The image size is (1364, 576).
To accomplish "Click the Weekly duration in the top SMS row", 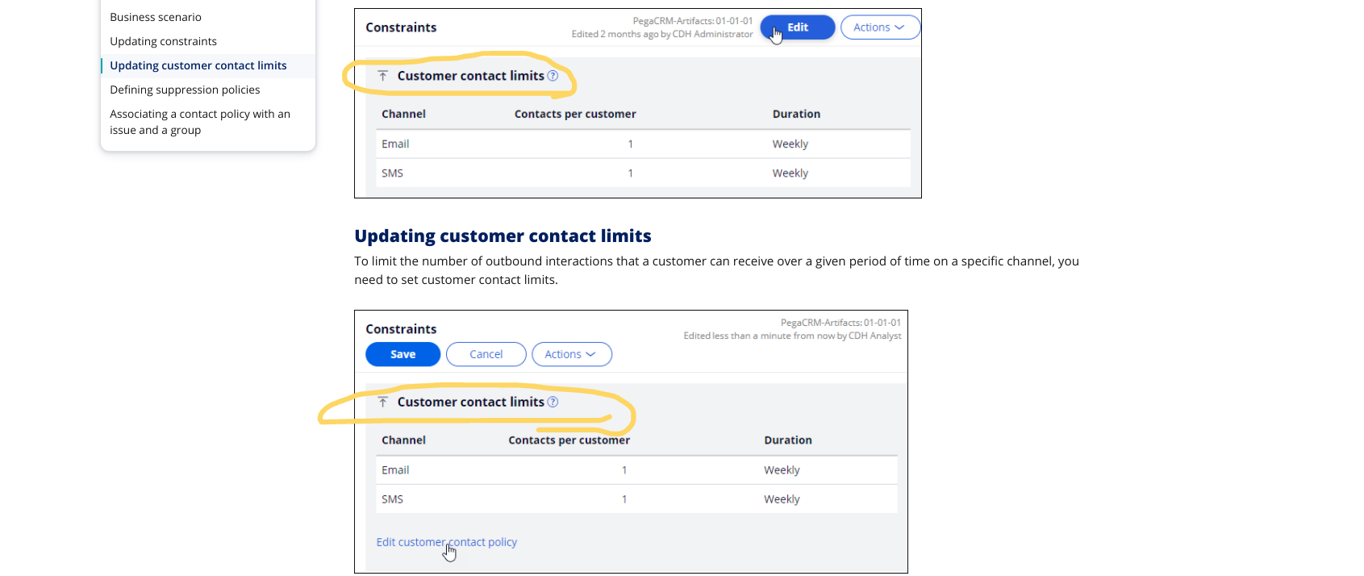I will coord(790,173).
